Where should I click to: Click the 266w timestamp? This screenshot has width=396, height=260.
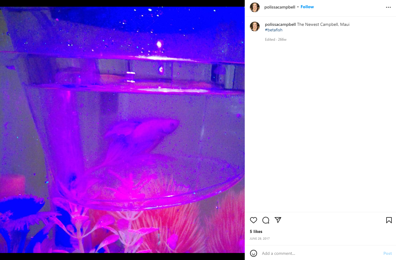282,40
